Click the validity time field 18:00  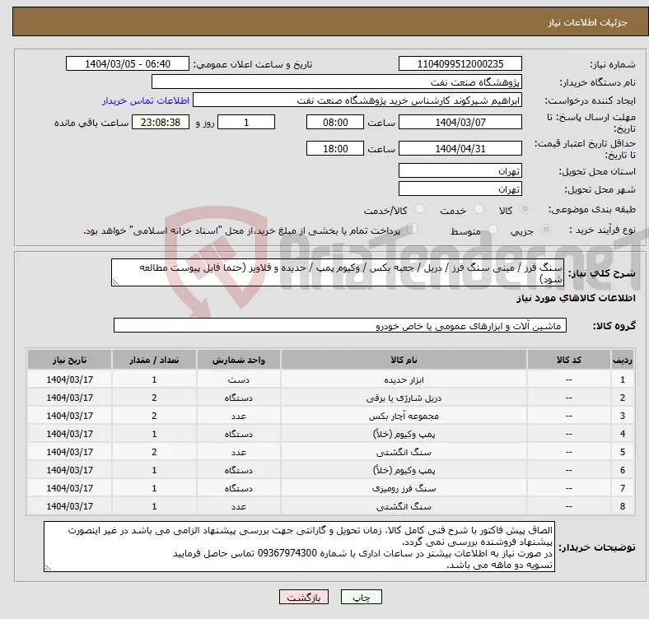tap(335, 148)
